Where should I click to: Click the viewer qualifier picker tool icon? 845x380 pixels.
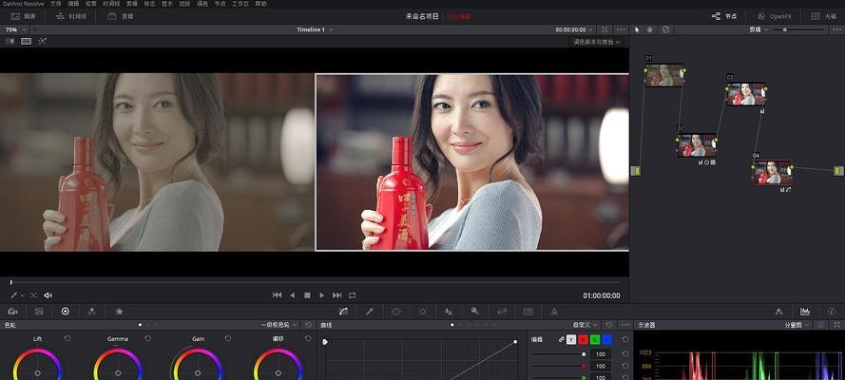[14, 294]
